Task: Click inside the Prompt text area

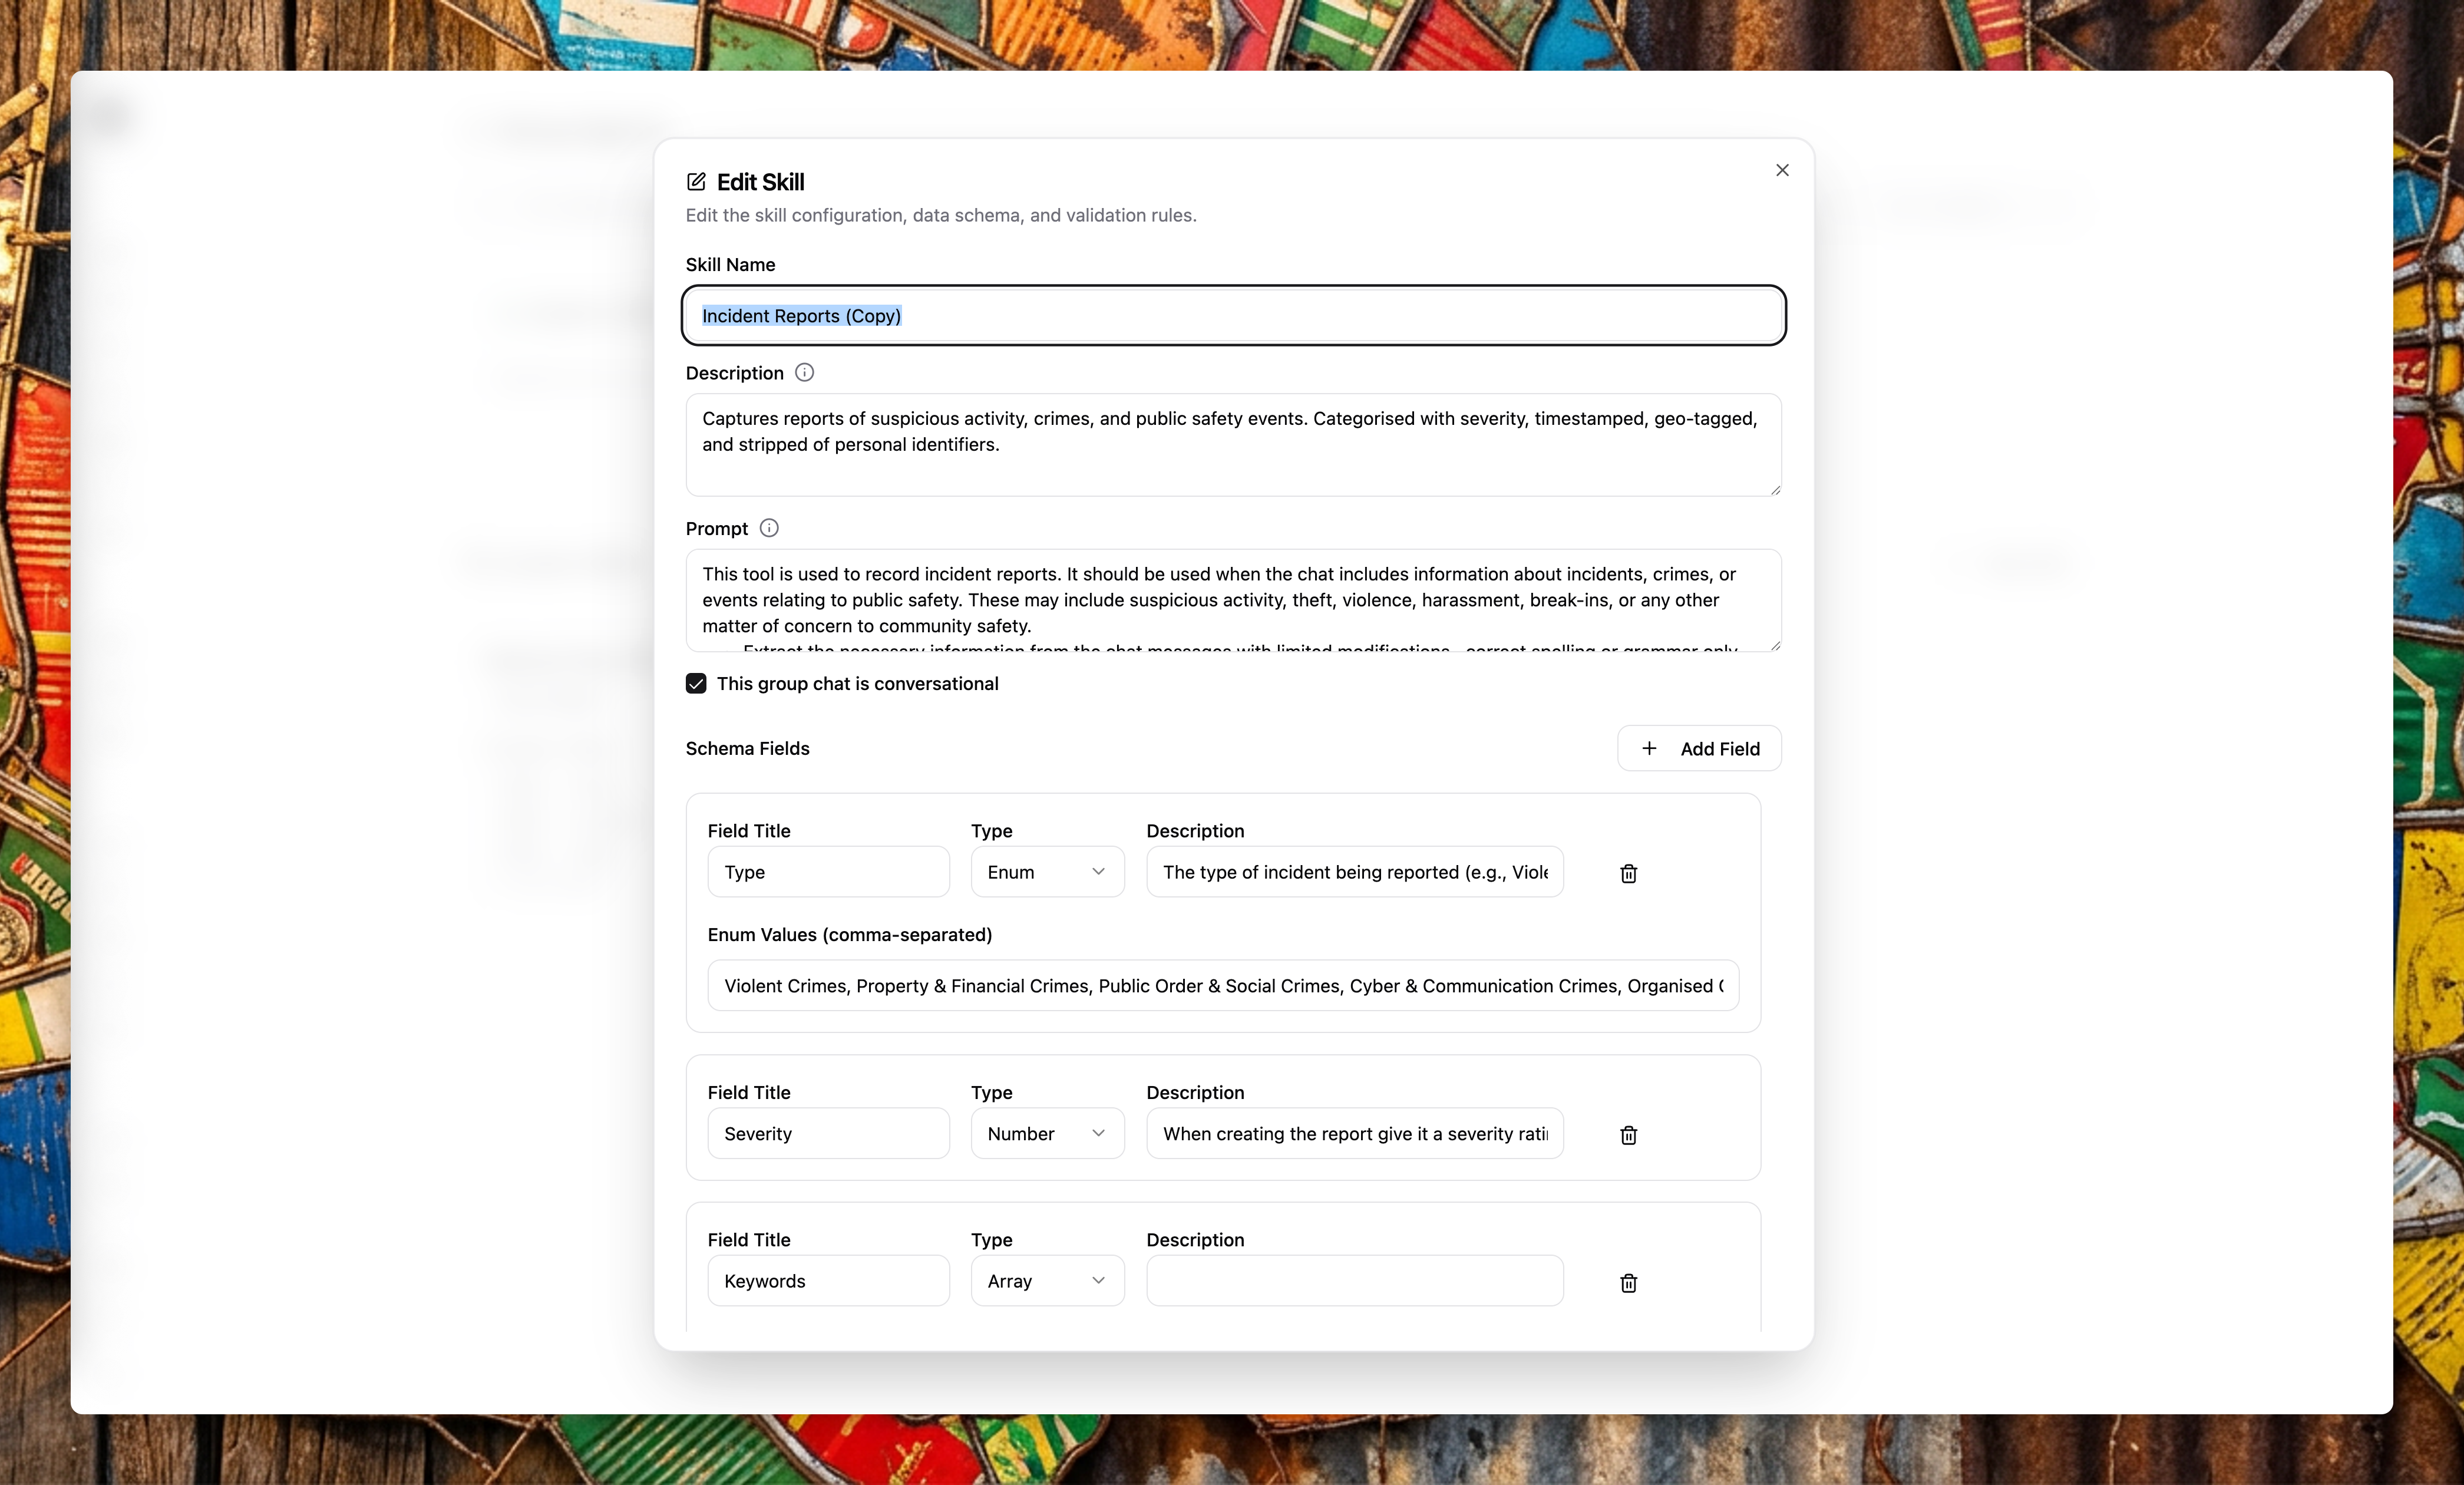Action: coord(1232,600)
